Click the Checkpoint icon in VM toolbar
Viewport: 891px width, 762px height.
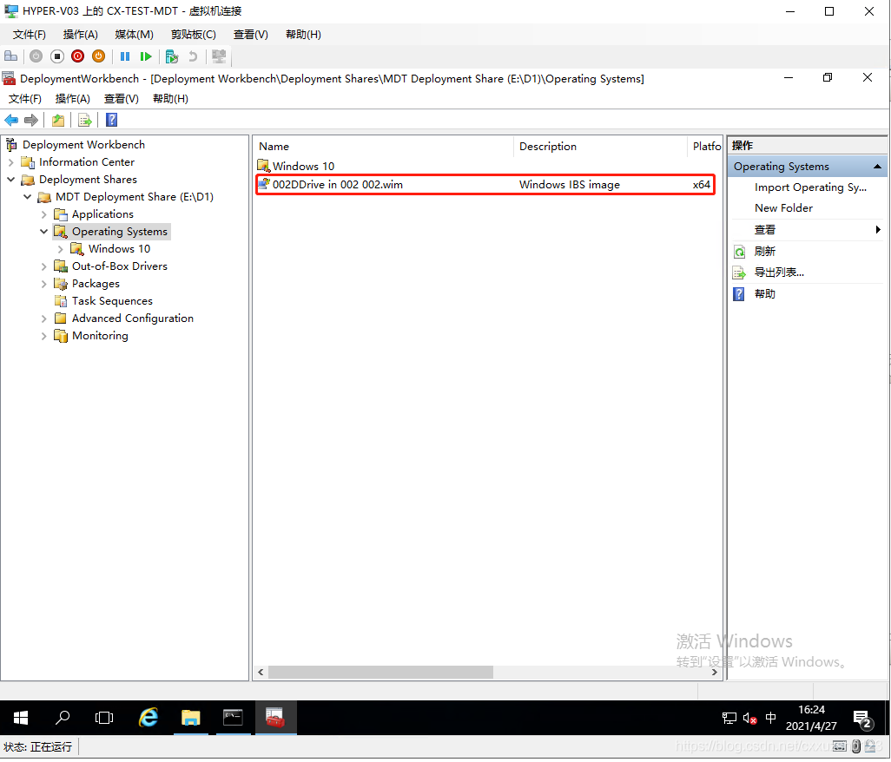pos(172,56)
